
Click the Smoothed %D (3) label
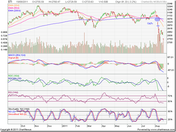[x=17, y=114]
